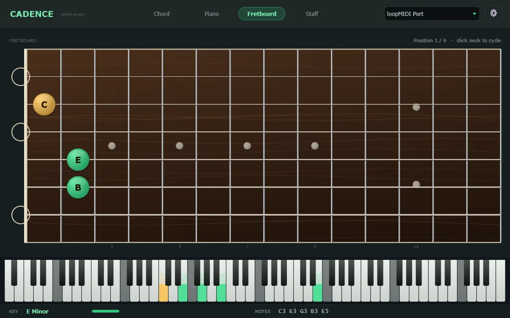Screen dimensions: 510x318
Task: Click the G3 note in the notes list
Action: [303, 311]
